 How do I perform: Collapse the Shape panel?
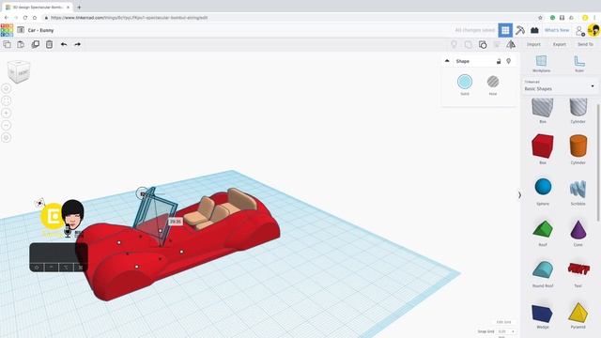[x=447, y=61]
